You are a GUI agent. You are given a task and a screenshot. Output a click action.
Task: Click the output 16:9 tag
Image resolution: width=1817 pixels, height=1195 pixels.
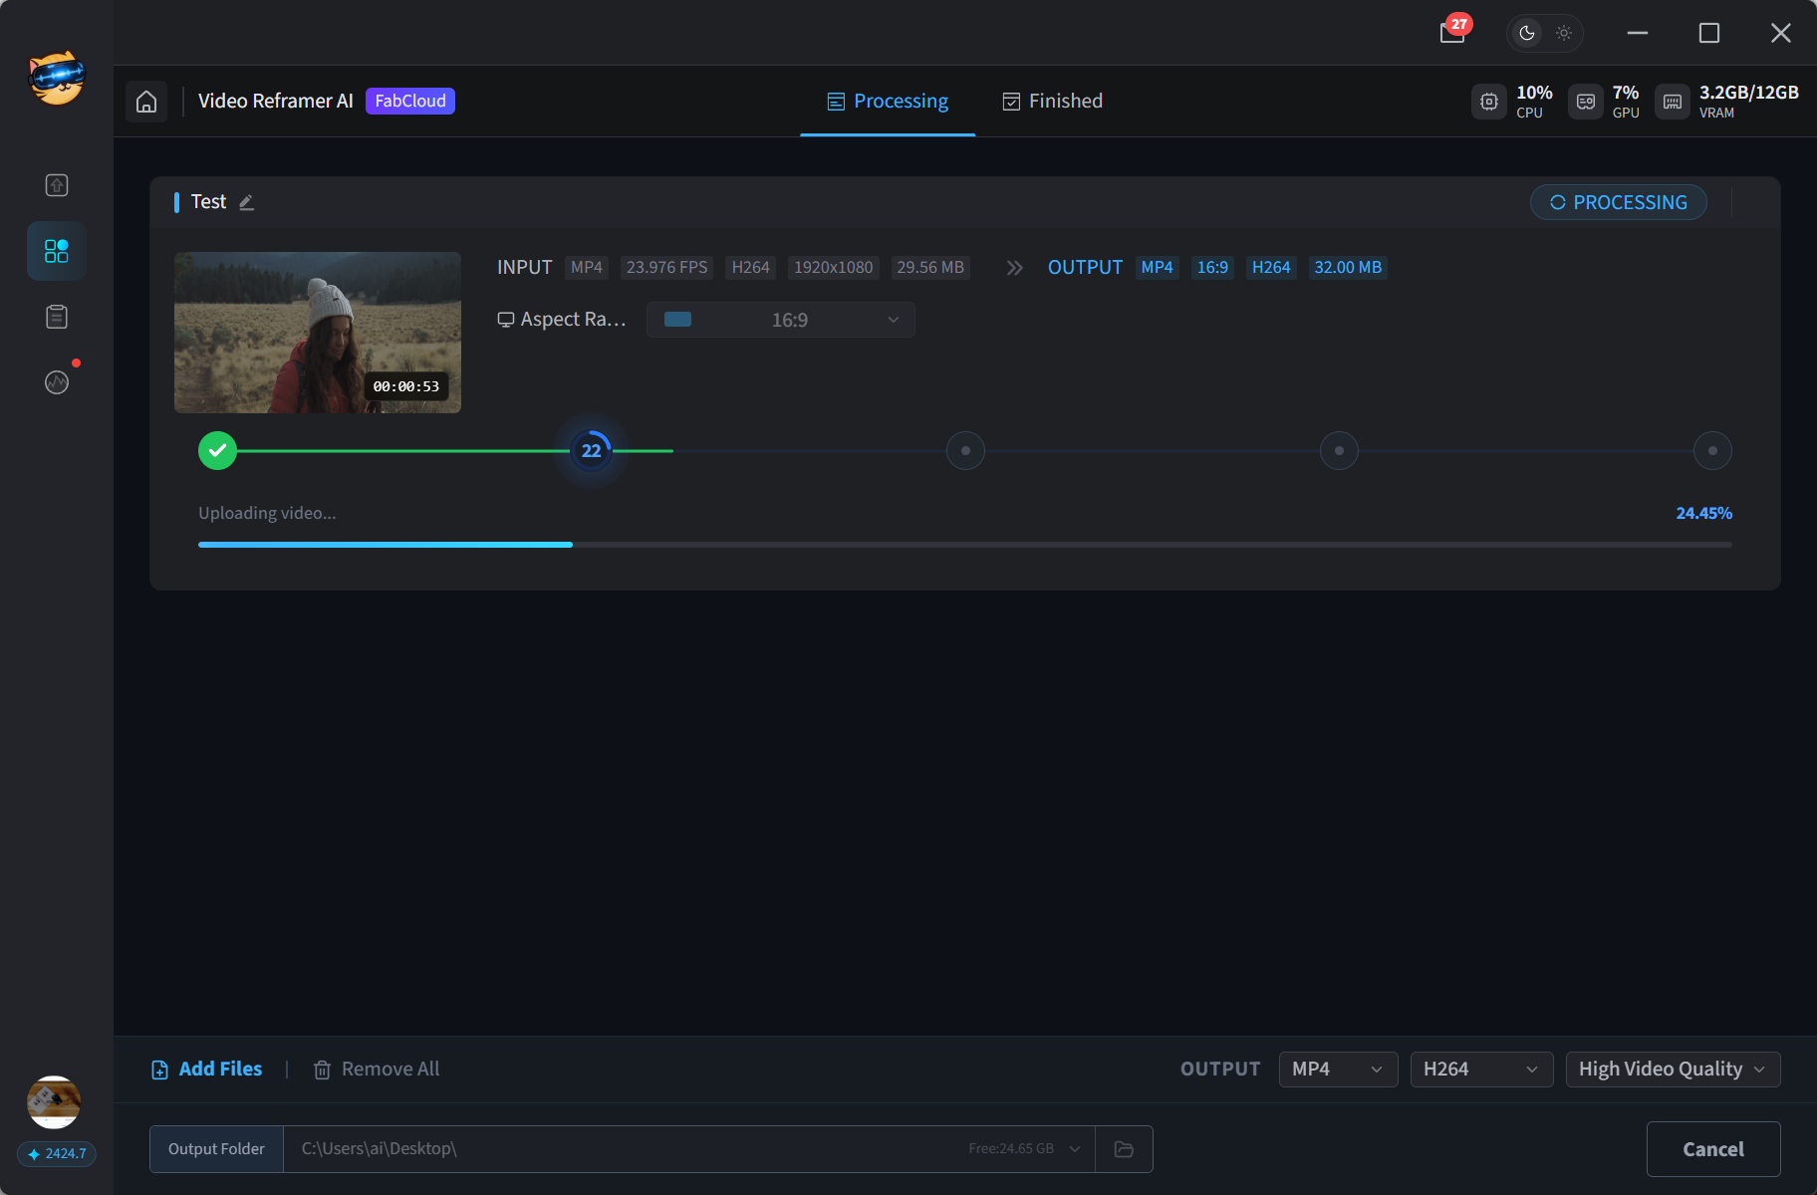[1212, 268]
